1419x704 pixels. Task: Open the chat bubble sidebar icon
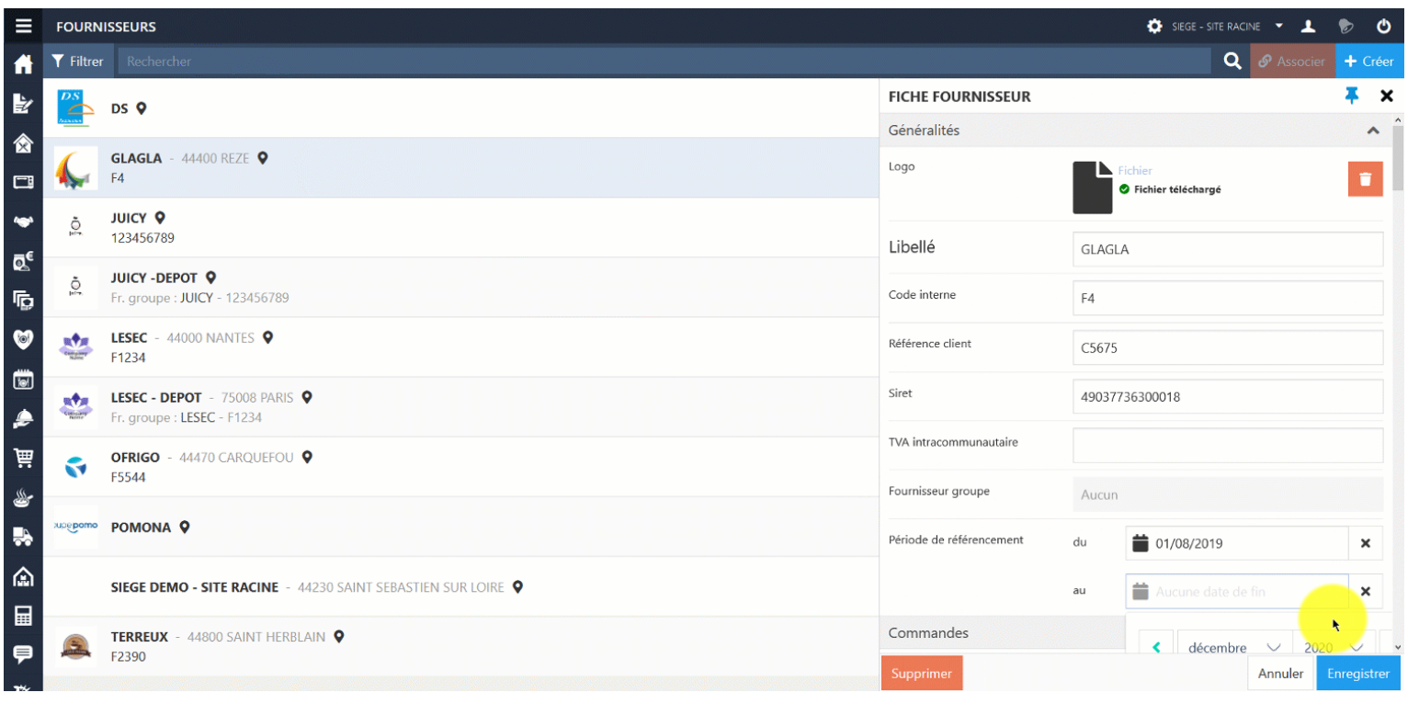tap(23, 654)
